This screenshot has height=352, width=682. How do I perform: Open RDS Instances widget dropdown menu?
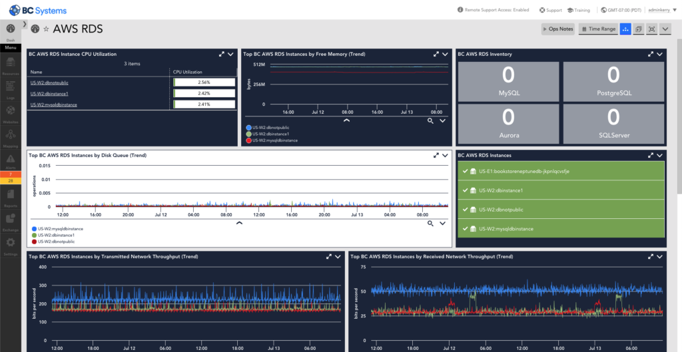(x=659, y=155)
